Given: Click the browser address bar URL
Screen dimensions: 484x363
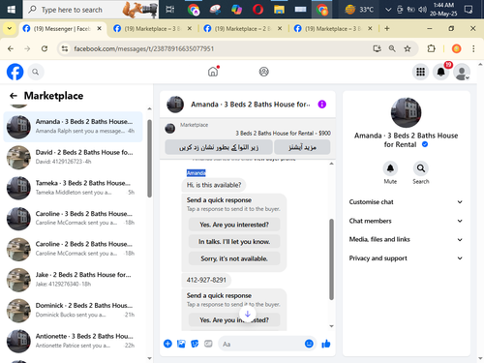Looking at the screenshot, I should 144,48.
